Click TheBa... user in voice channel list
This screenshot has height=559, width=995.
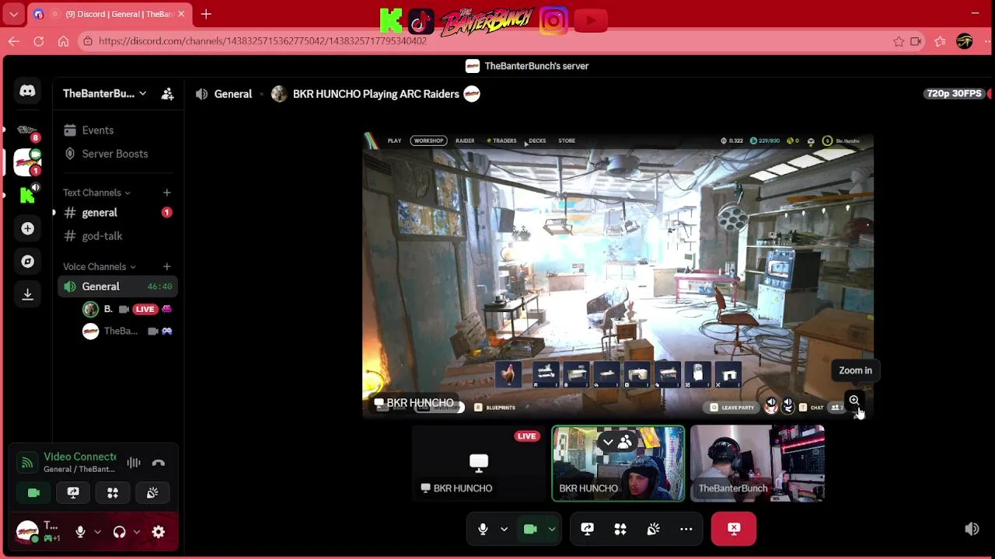coord(127,331)
